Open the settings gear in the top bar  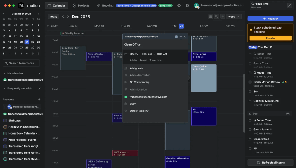179,5
